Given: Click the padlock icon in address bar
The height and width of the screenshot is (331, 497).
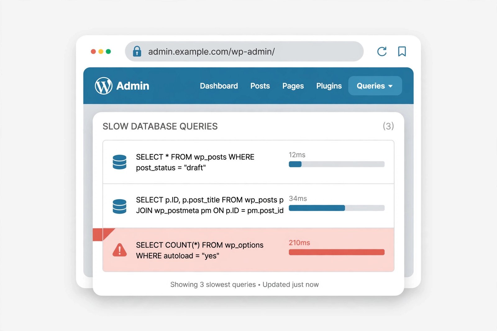Looking at the screenshot, I should click(137, 51).
